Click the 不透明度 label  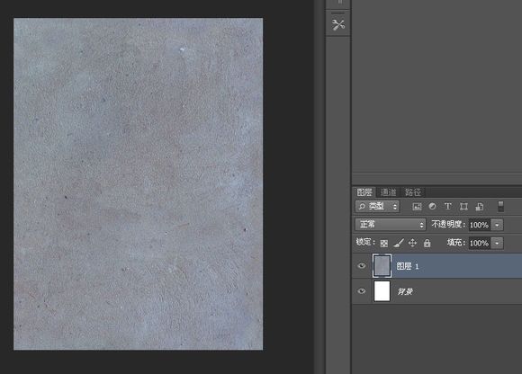(448, 225)
